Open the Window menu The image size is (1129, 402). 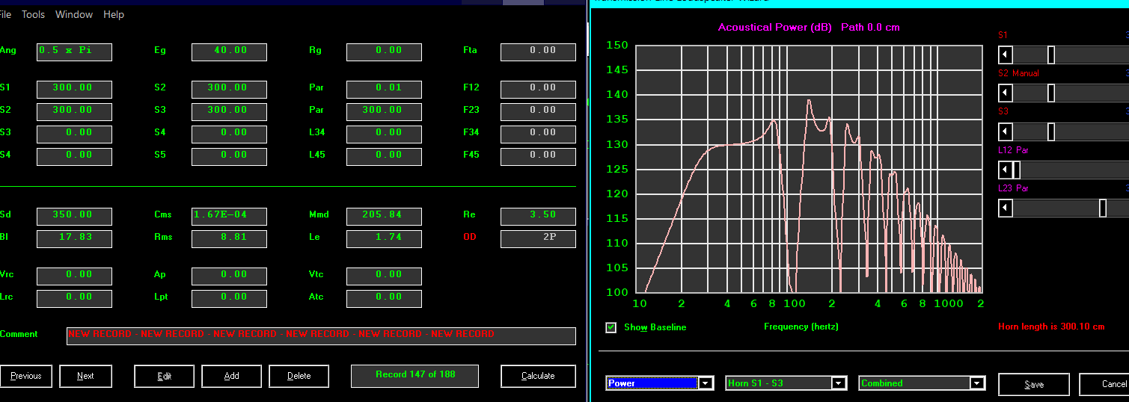[x=74, y=14]
